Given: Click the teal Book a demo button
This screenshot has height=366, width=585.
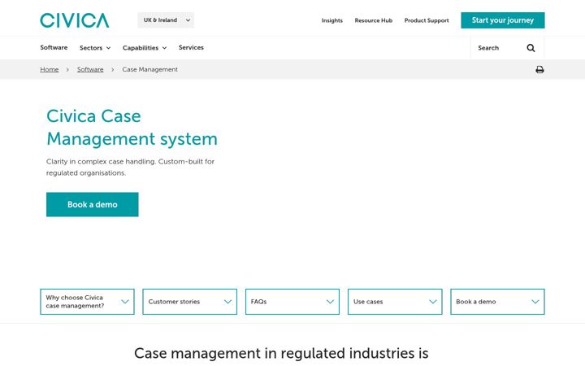Looking at the screenshot, I should click(92, 204).
